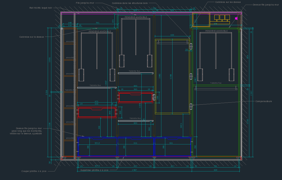This screenshot has width=282, height=180.
Task: Select the 819 dimension text
Action: [x=215, y=170]
